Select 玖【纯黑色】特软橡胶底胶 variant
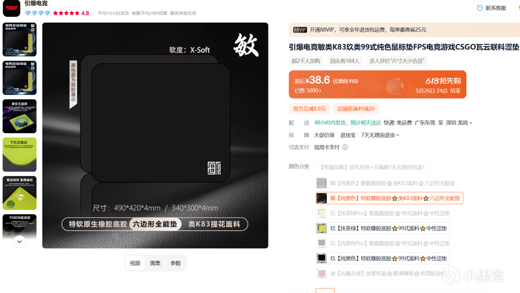This screenshot has width=520, height=293. tap(383, 258)
